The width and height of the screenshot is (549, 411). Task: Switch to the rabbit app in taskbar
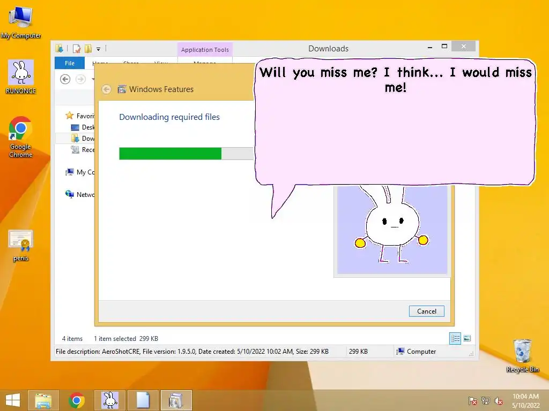[110, 400]
